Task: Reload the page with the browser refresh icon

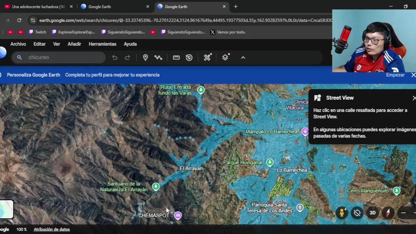Action: coord(19,20)
